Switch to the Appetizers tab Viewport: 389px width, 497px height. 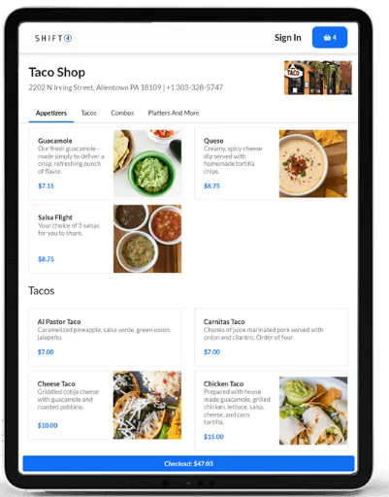pyautogui.click(x=51, y=113)
